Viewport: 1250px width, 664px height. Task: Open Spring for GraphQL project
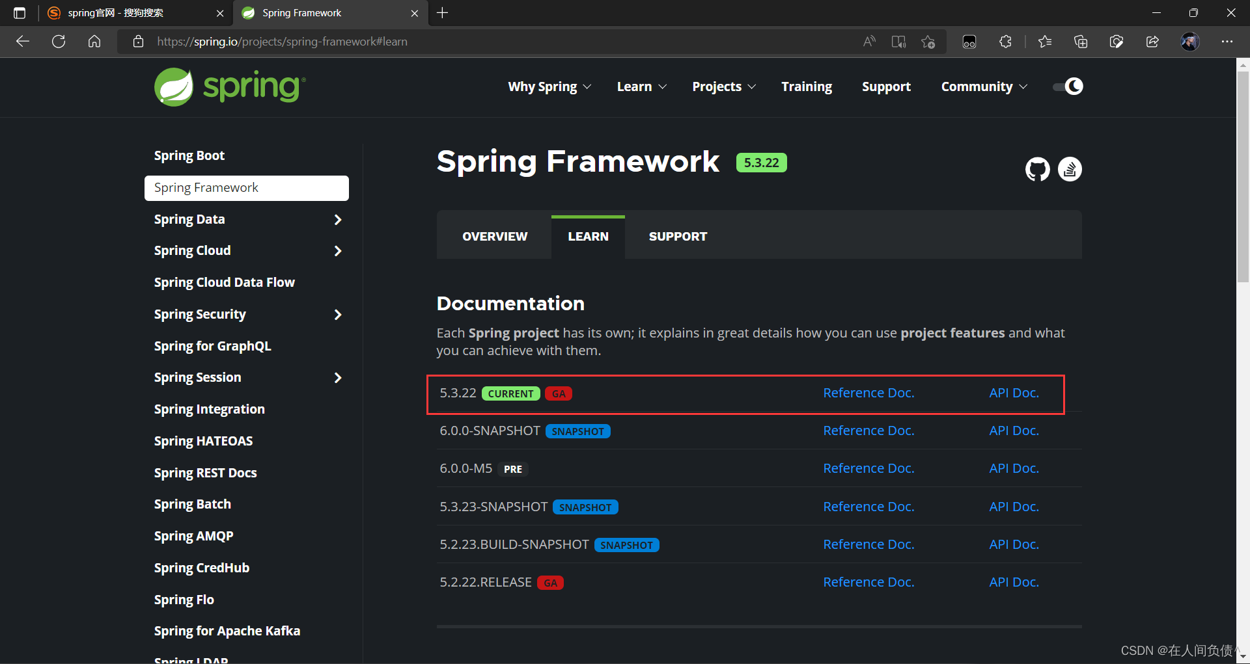point(213,347)
